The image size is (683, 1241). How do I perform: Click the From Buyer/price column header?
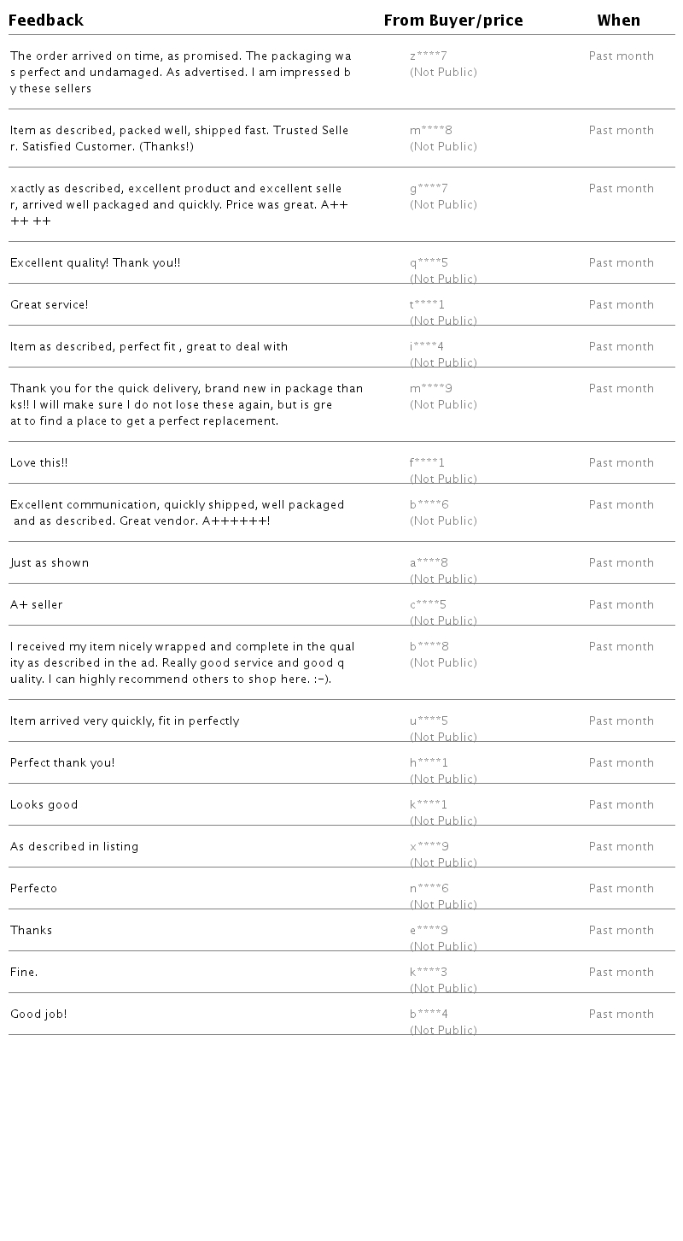pyautogui.click(x=453, y=21)
